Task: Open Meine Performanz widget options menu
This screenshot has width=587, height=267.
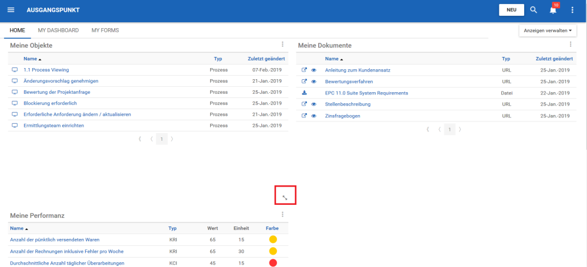Action: [283, 215]
